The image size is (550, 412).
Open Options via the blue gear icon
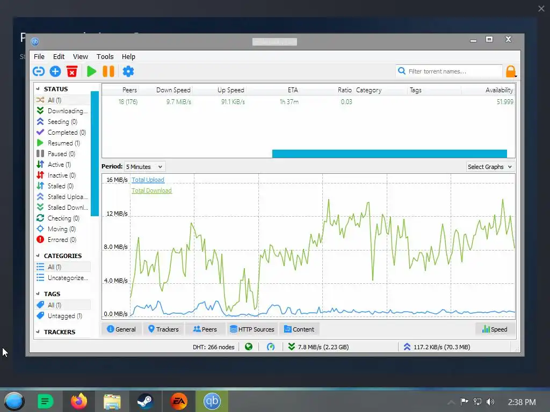[x=128, y=71]
